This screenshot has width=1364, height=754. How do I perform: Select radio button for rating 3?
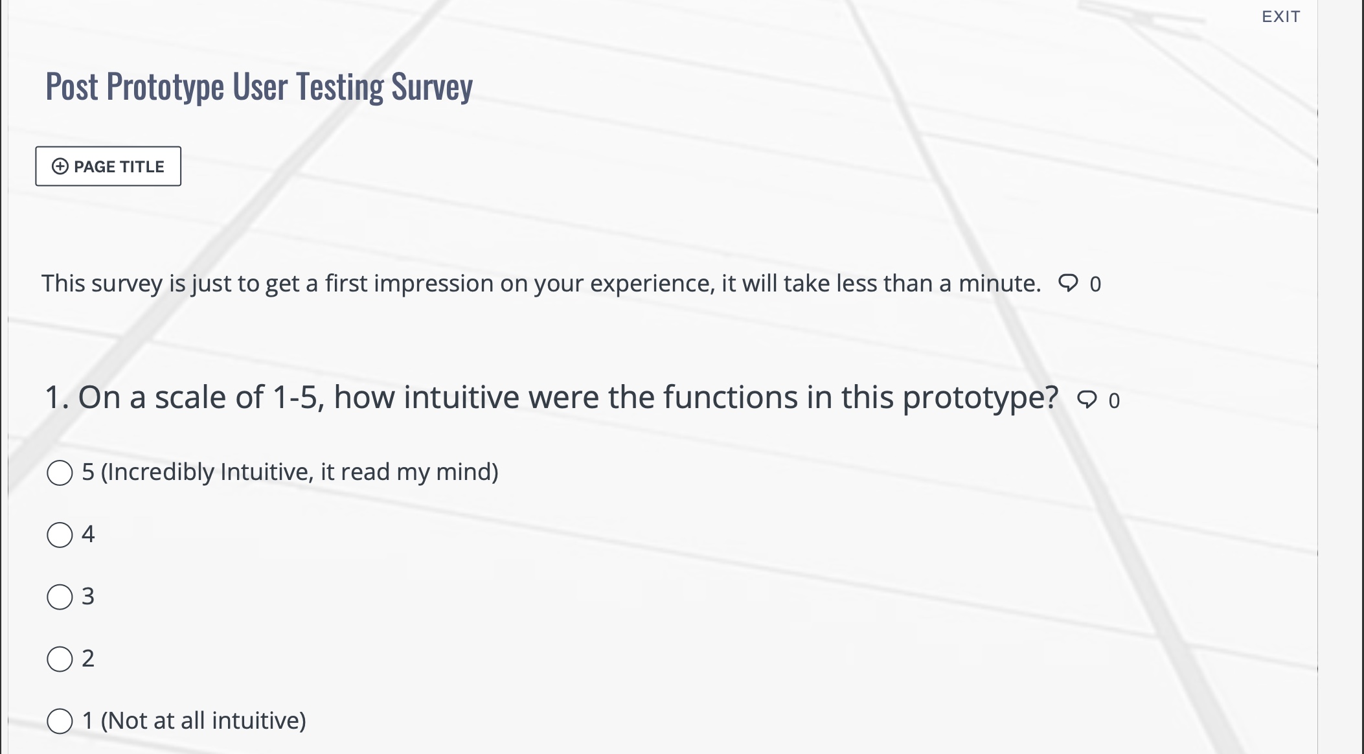[60, 597]
